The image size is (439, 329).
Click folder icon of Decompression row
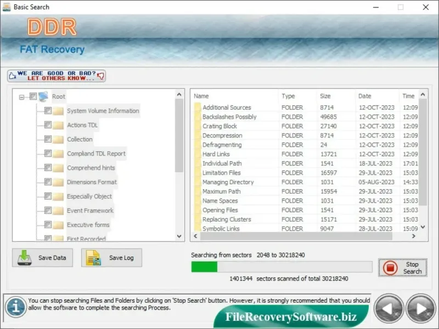click(x=198, y=135)
